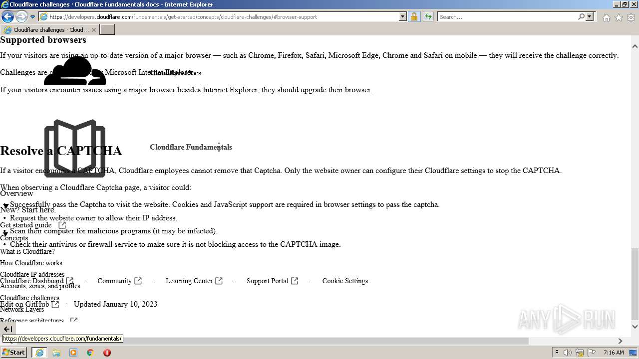Screen dimensions: 639x359
Task: Open the IE Tools gear icon
Action: click(631, 17)
